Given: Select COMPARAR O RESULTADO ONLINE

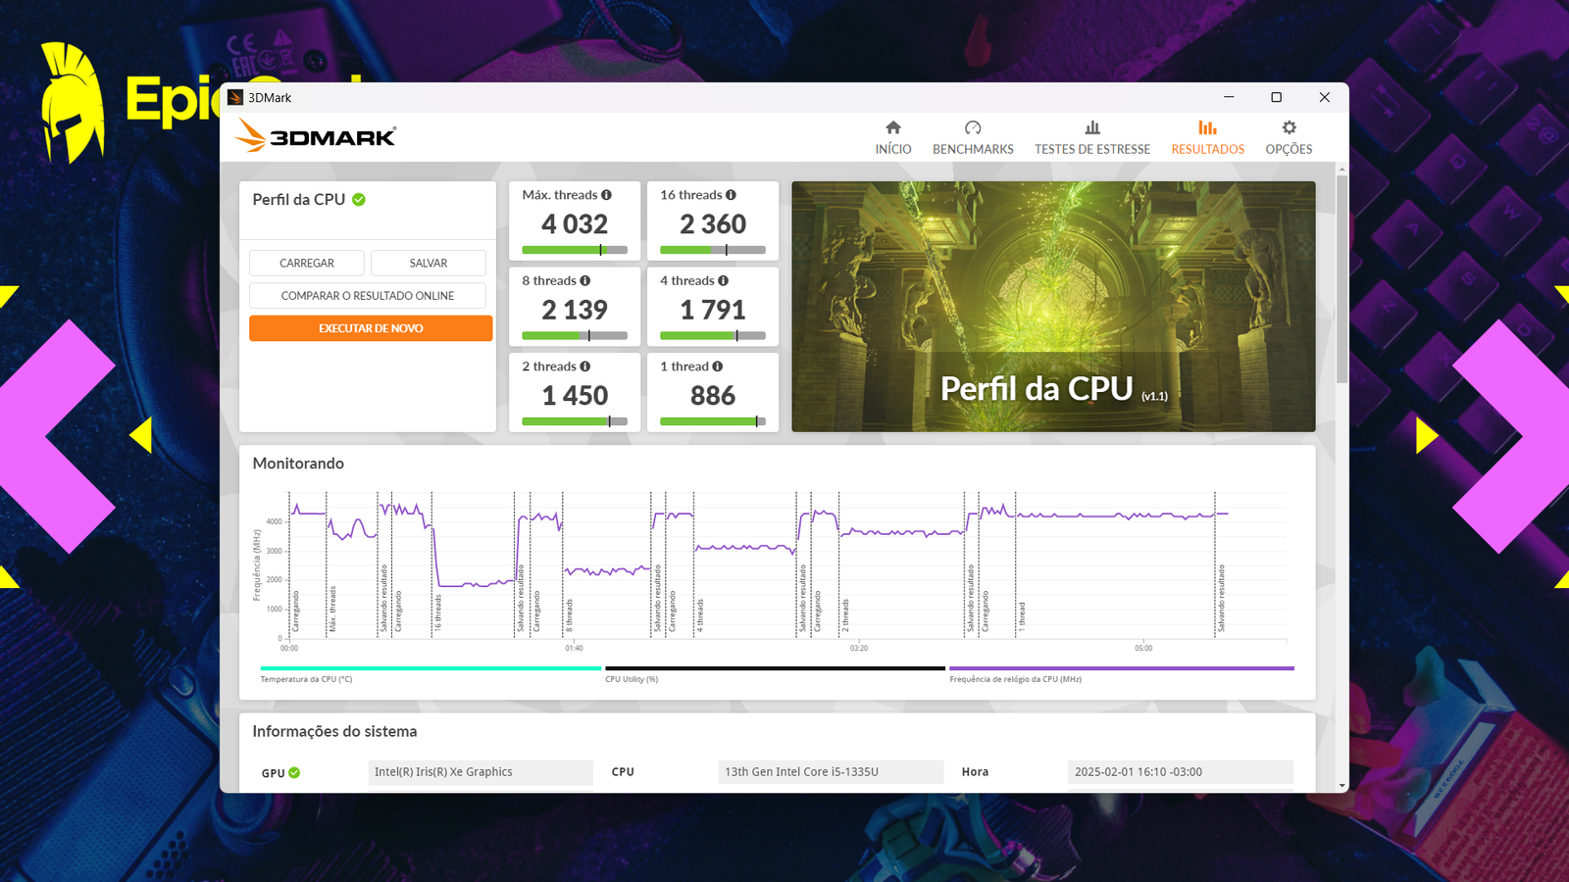Looking at the screenshot, I should pos(368,295).
